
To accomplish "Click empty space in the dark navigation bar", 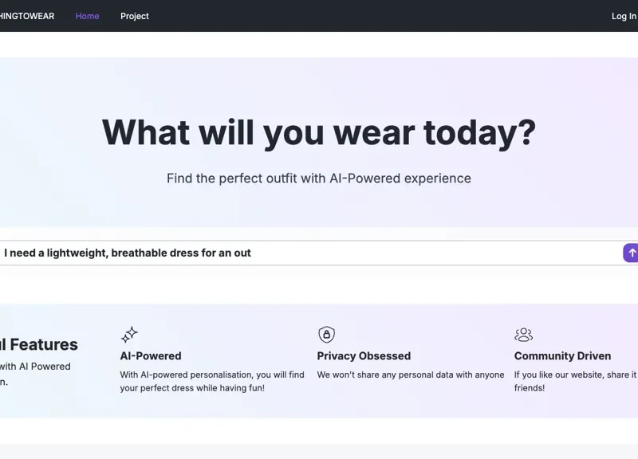I will coord(359,16).
